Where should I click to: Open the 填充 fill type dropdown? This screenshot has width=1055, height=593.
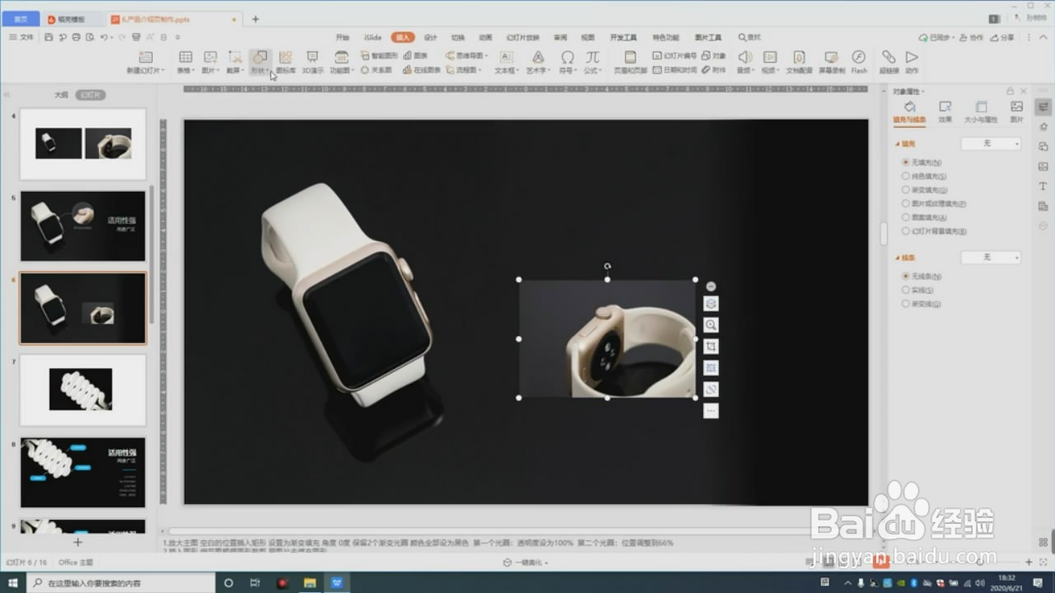pos(991,144)
